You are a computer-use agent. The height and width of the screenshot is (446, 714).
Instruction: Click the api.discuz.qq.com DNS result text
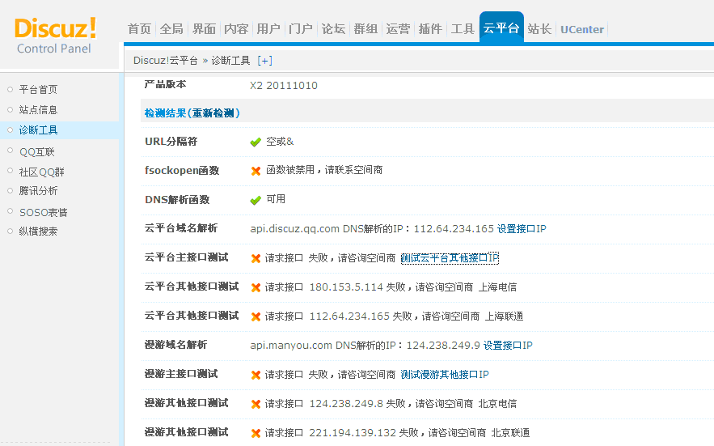click(x=373, y=228)
